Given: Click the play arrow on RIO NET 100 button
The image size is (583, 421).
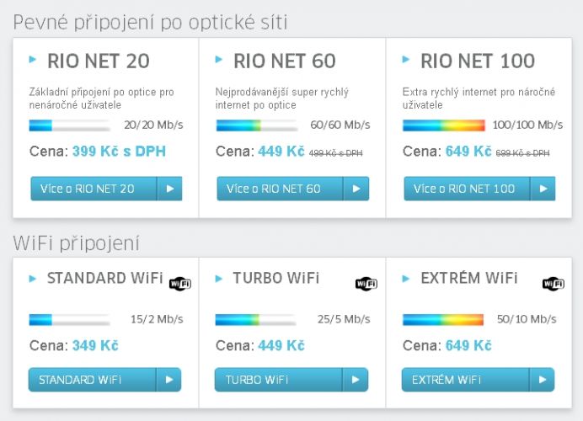Looking at the screenshot, I should click(x=543, y=189).
